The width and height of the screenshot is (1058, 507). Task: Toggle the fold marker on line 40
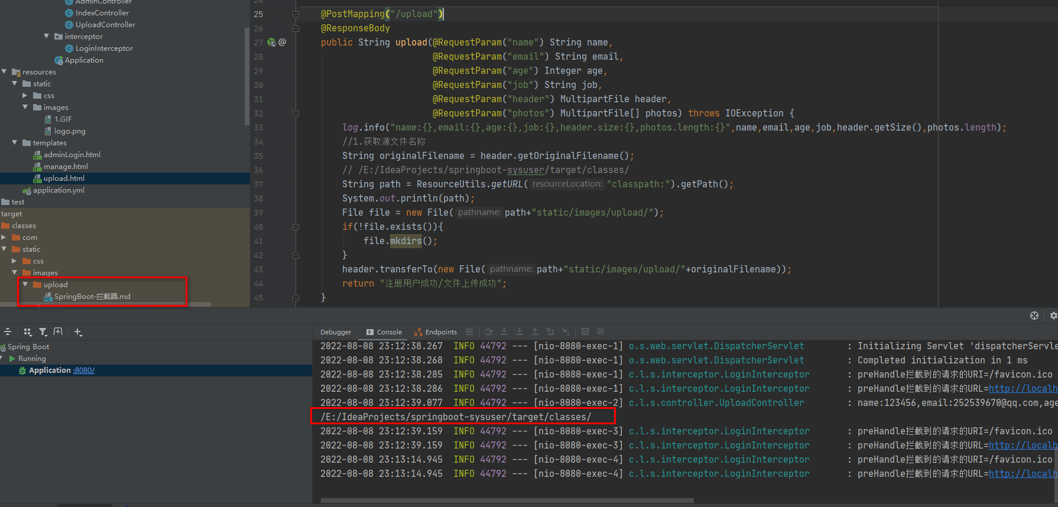[296, 227]
